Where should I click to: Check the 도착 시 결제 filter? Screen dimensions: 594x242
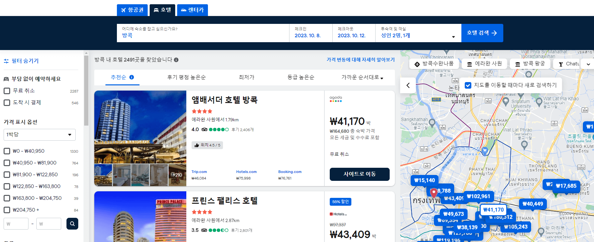click(7, 103)
